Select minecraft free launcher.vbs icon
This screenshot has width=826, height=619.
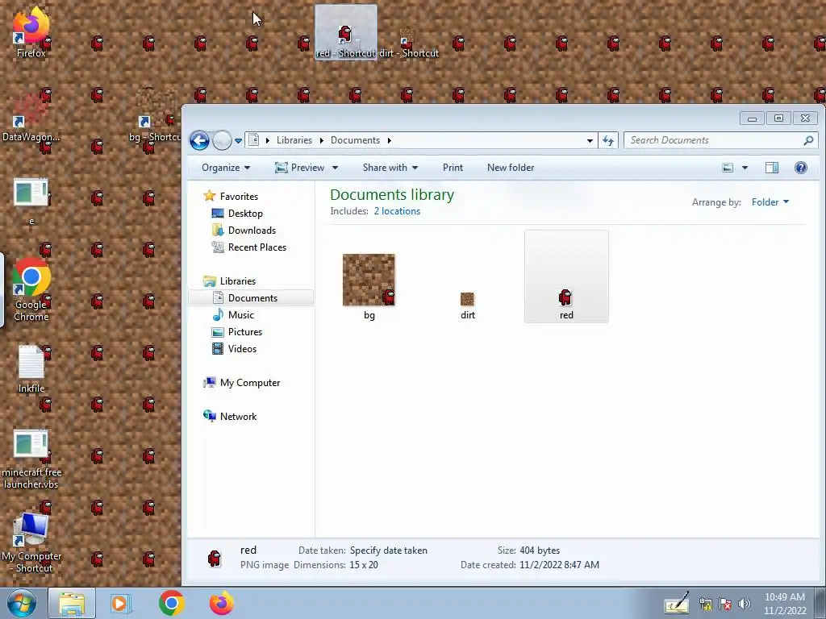31,459
